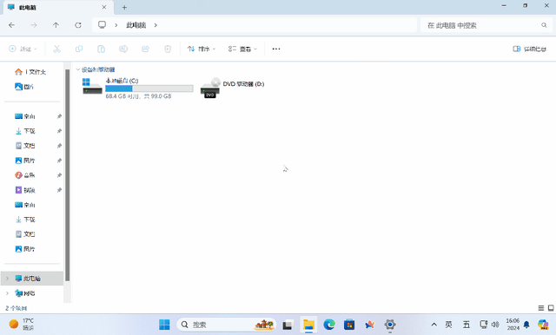Image resolution: width=556 pixels, height=335 pixels.
Task: Navigate up one folder level
Action: (x=56, y=25)
